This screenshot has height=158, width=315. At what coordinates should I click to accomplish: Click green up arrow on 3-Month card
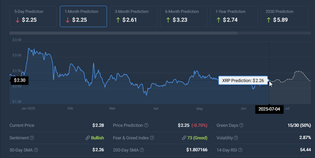(118, 20)
